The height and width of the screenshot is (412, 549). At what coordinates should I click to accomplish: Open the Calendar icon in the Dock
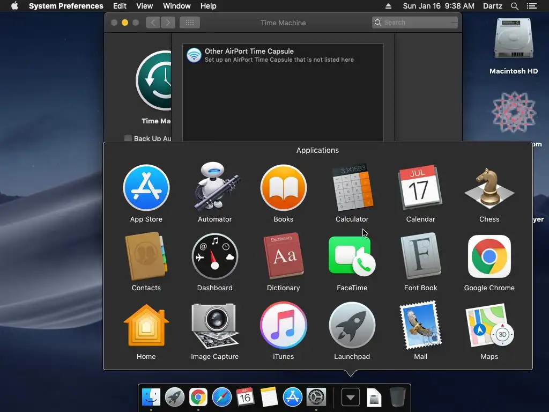pyautogui.click(x=245, y=398)
